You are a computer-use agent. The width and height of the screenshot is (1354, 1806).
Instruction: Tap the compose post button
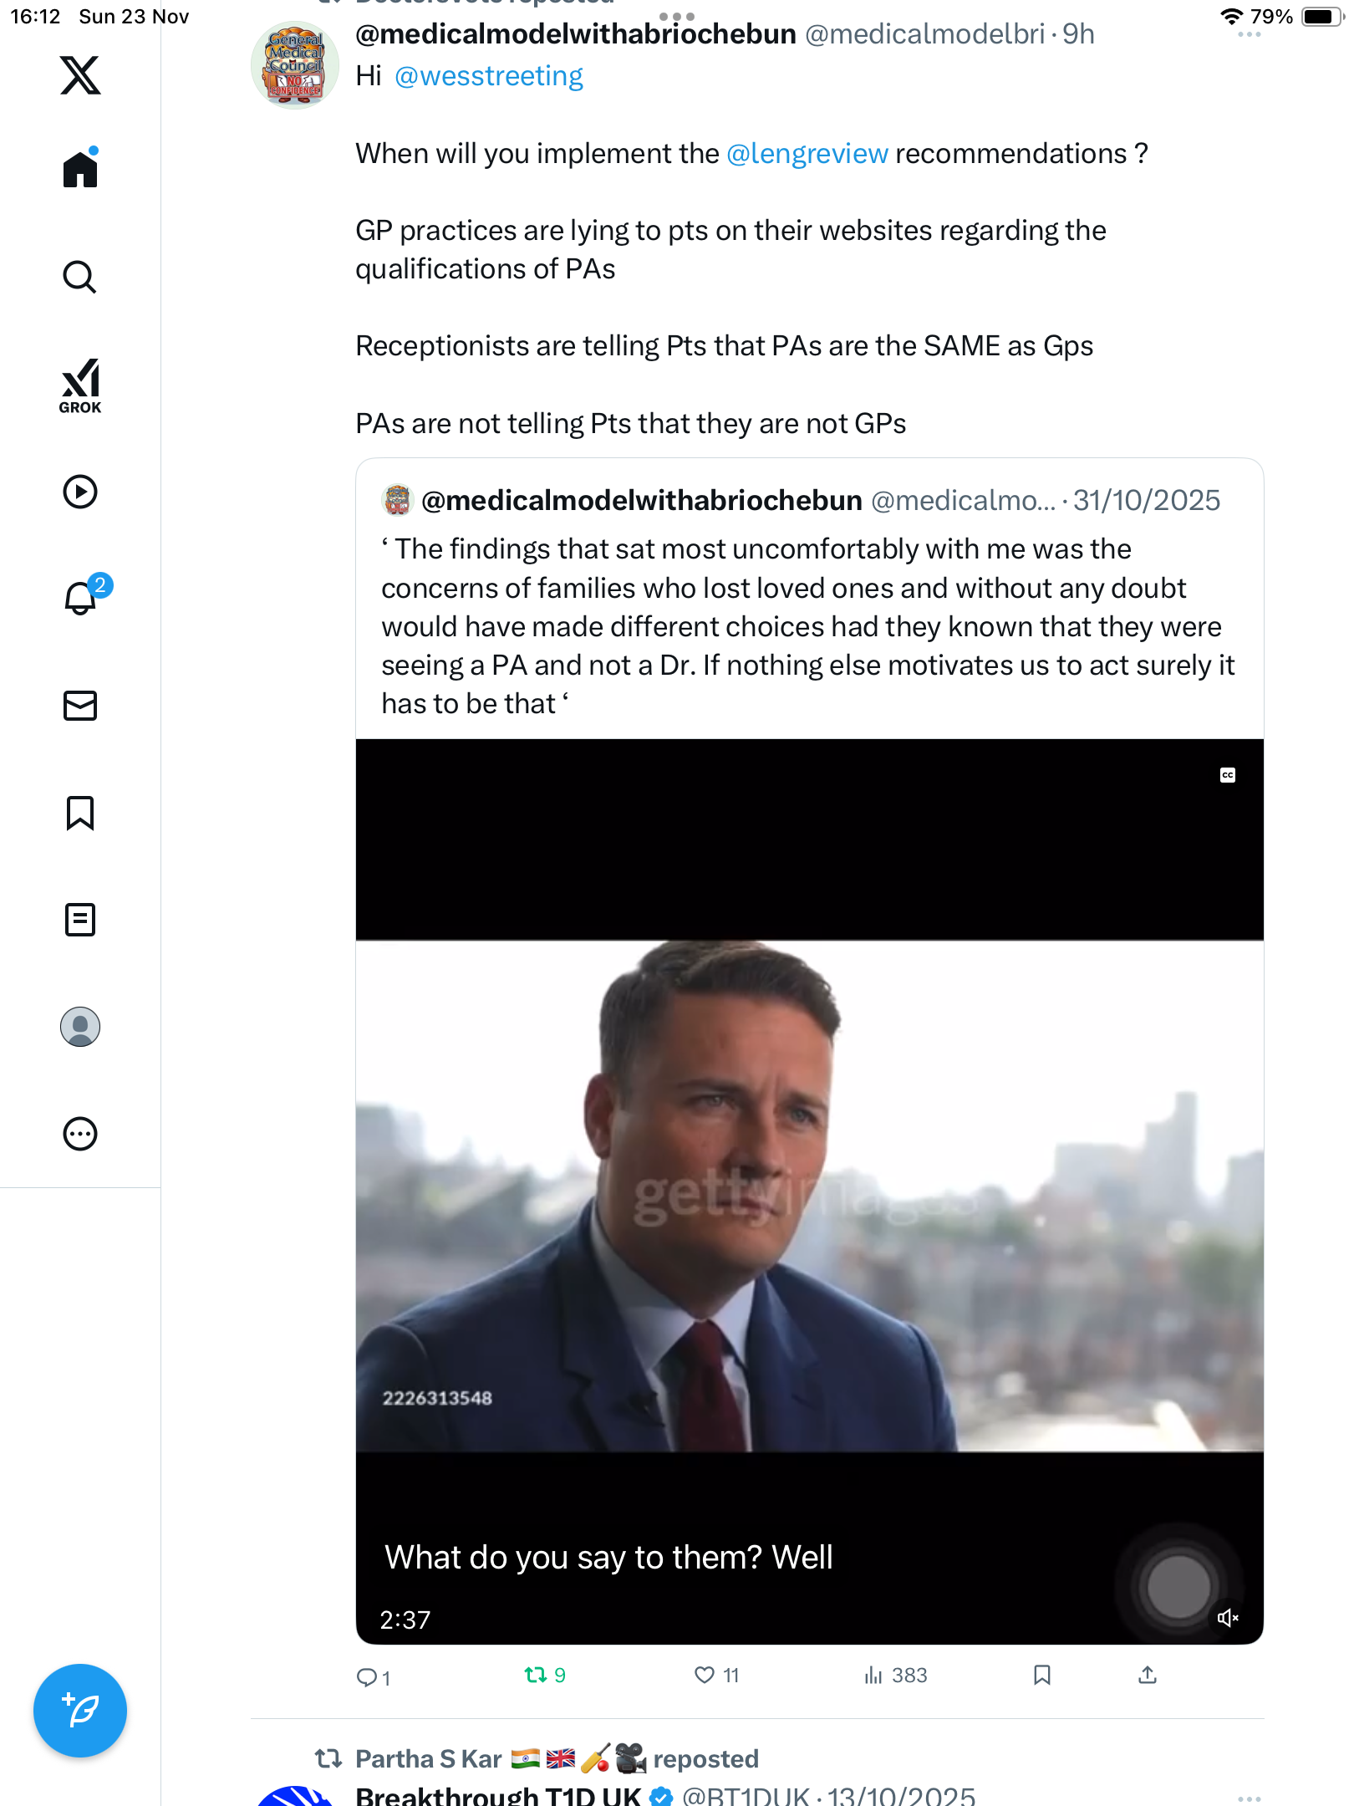(x=80, y=1711)
